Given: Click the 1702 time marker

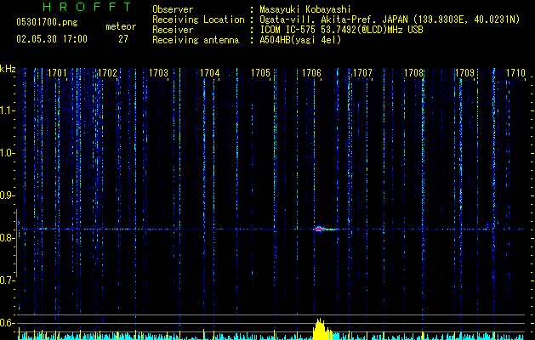Looking at the screenshot, I should pos(107,73).
